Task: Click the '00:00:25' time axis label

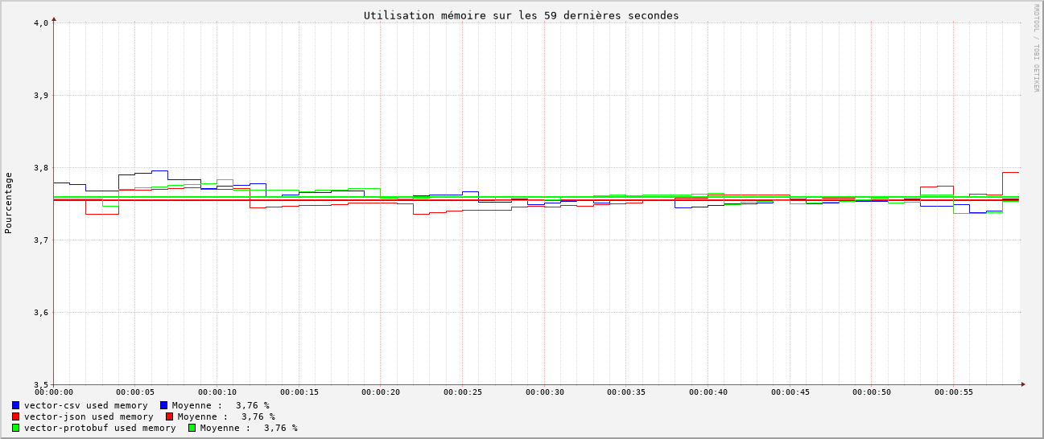Action: click(463, 392)
